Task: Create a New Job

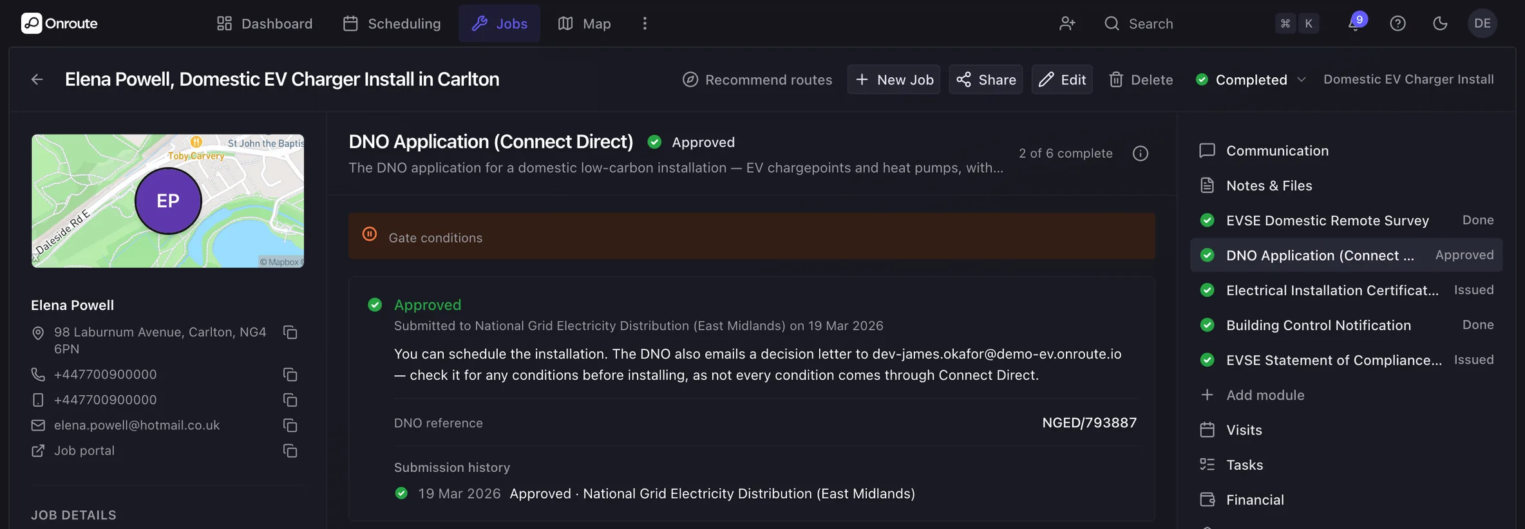Action: 894,79
